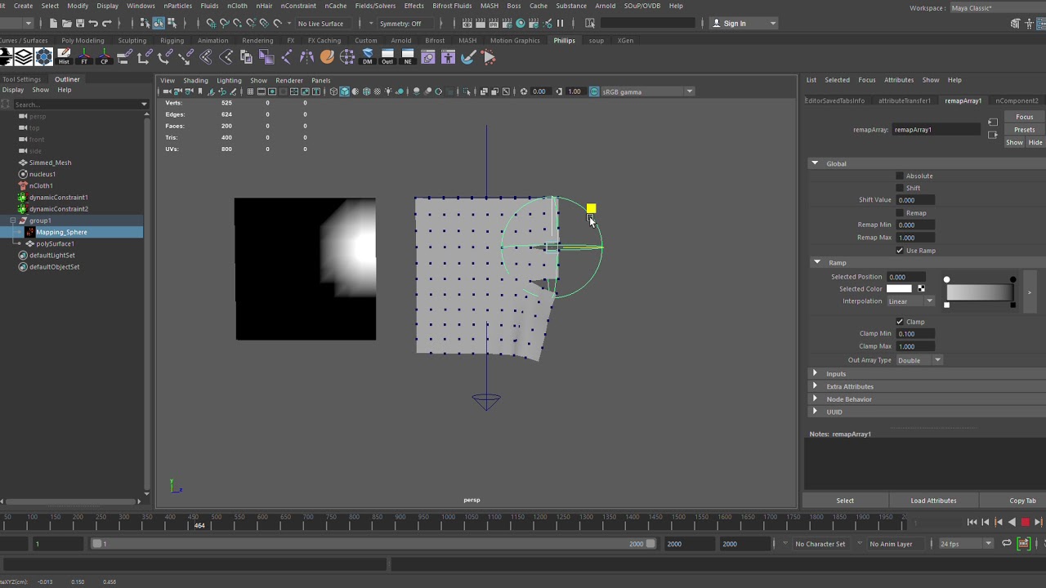
Task: Click the New Scene icon
Action: [52, 23]
